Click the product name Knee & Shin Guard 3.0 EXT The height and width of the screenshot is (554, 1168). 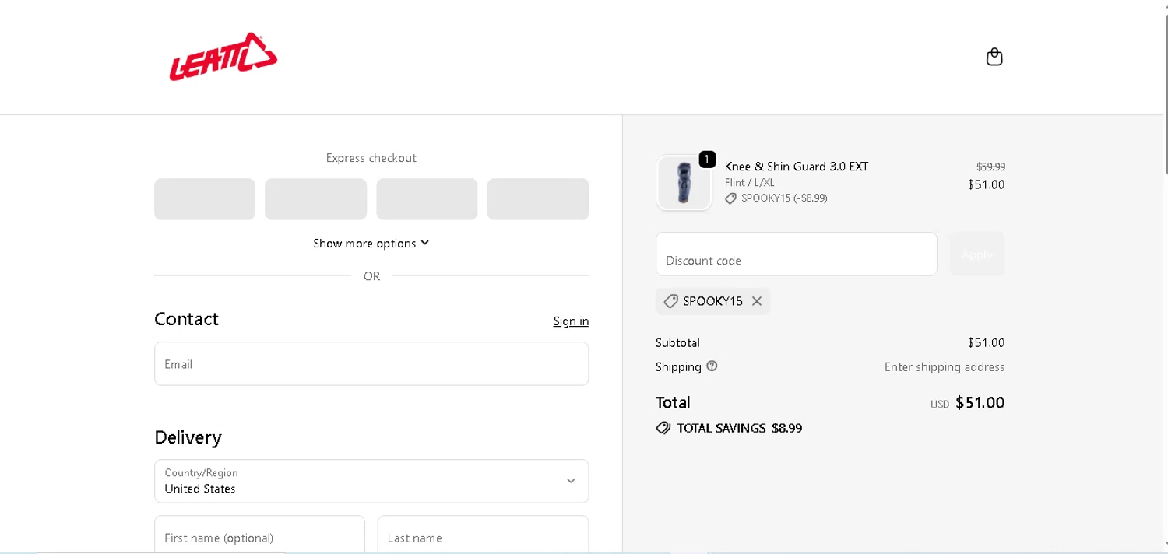click(797, 167)
